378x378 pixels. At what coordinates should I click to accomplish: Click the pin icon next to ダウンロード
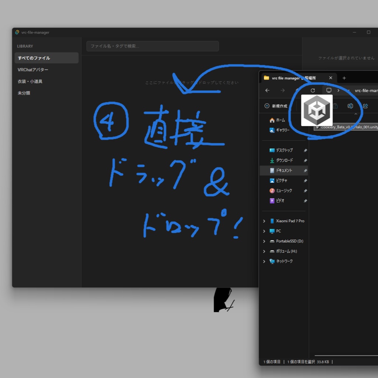coord(305,161)
